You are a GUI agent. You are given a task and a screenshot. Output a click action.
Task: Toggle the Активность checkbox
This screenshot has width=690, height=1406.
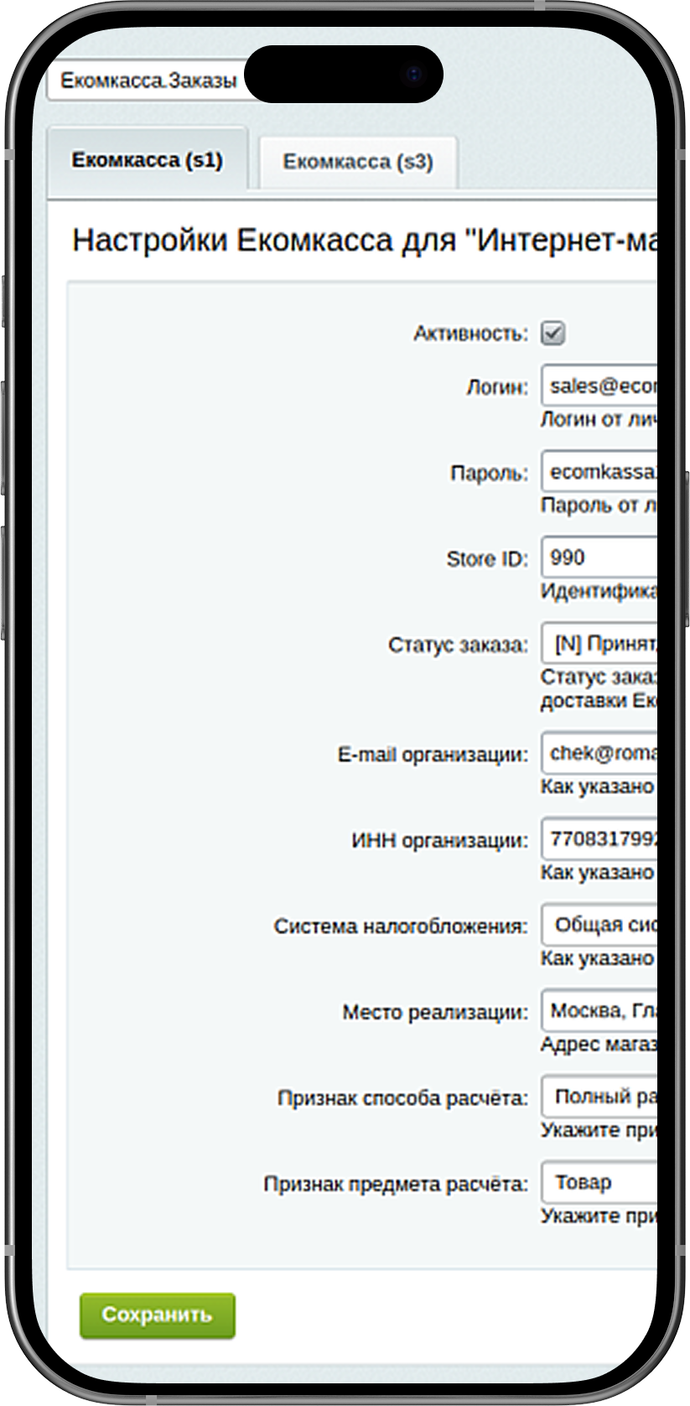coord(553,333)
